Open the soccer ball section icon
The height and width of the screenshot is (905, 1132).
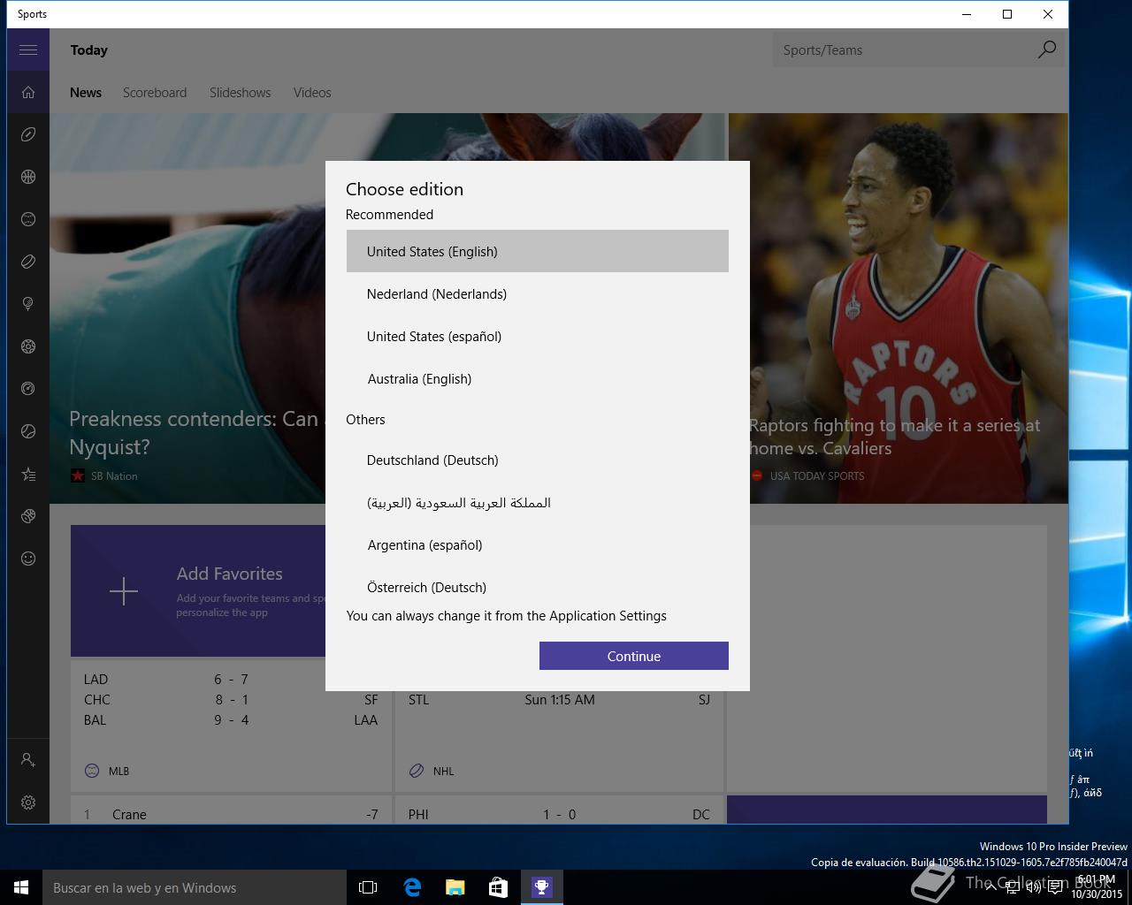tap(28, 346)
